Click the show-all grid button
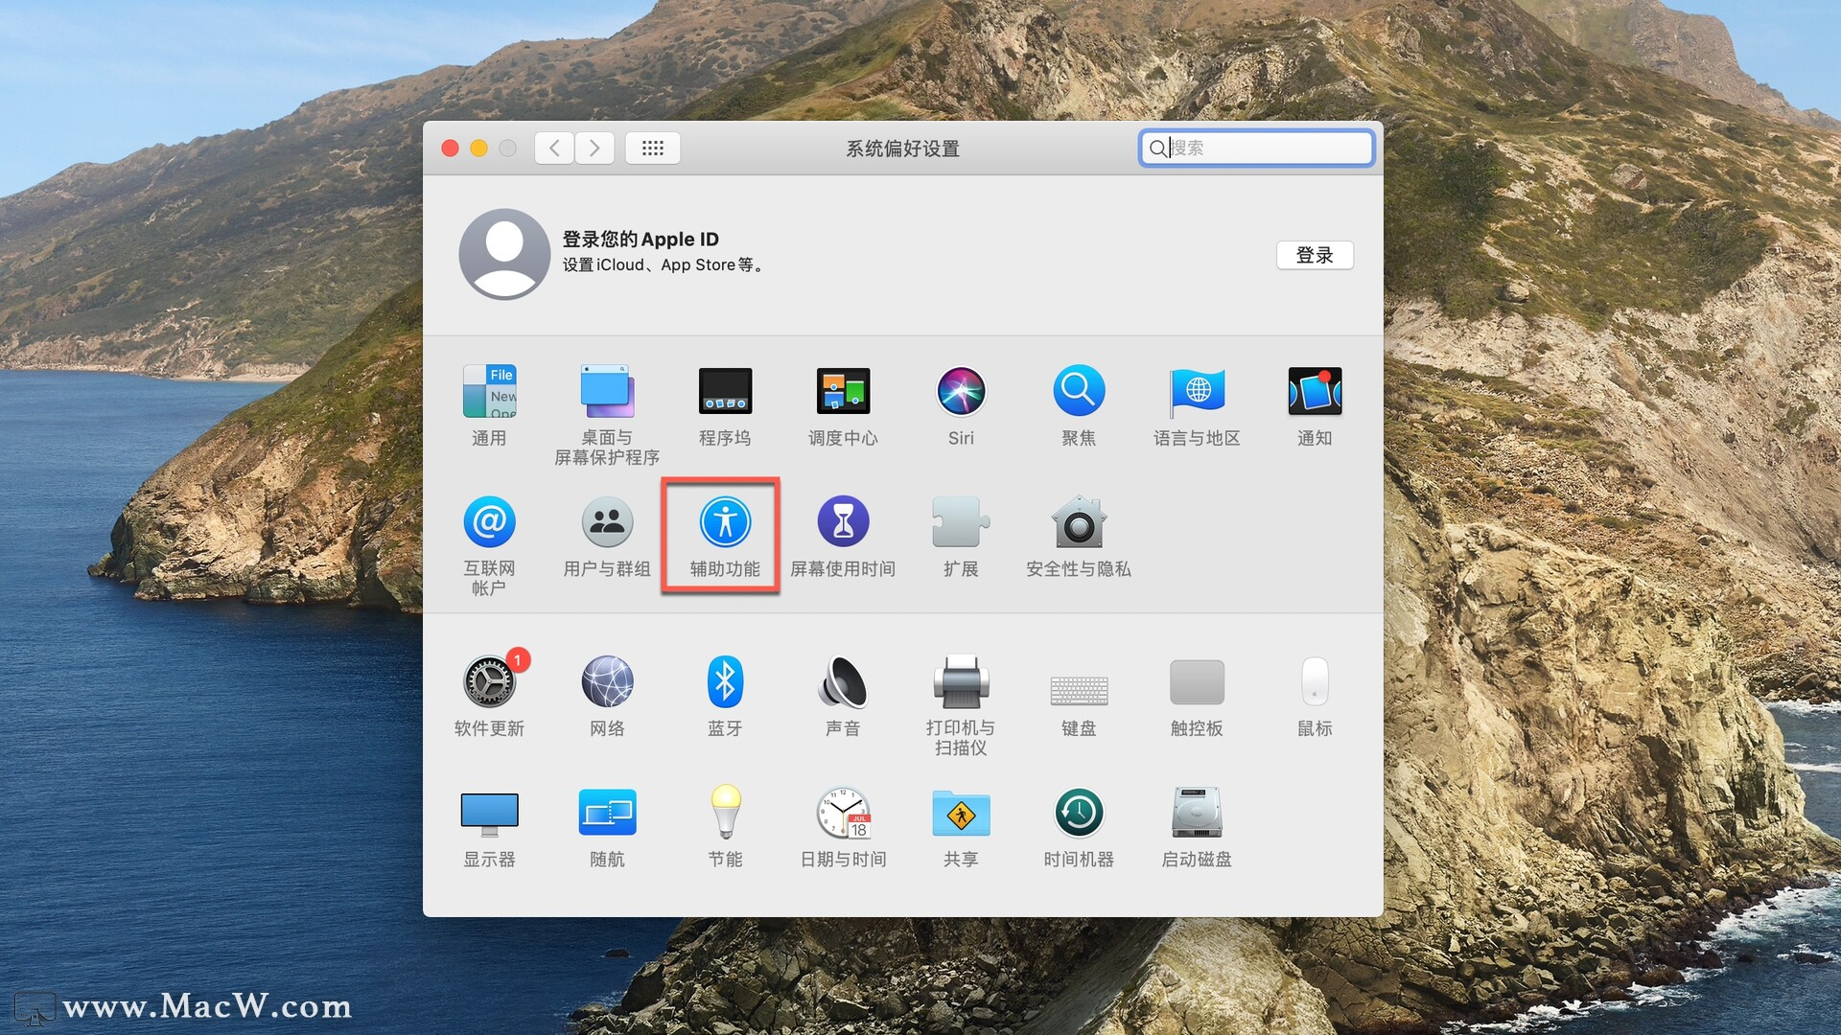The height and width of the screenshot is (1035, 1841). [x=653, y=148]
